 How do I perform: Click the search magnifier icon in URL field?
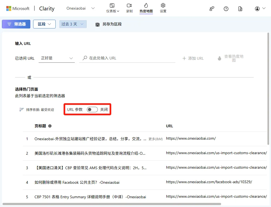(x=85, y=58)
